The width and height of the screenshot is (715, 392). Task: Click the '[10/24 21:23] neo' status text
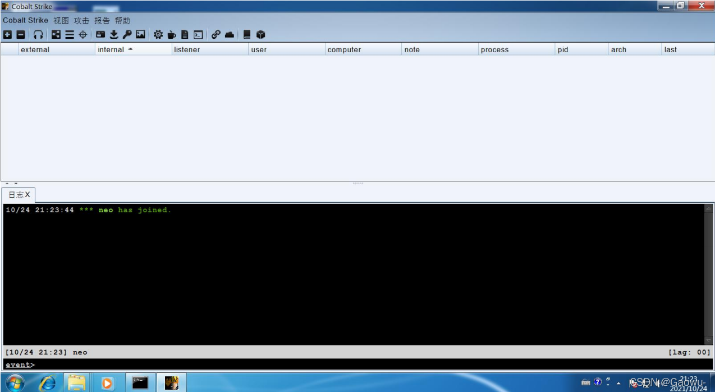47,352
